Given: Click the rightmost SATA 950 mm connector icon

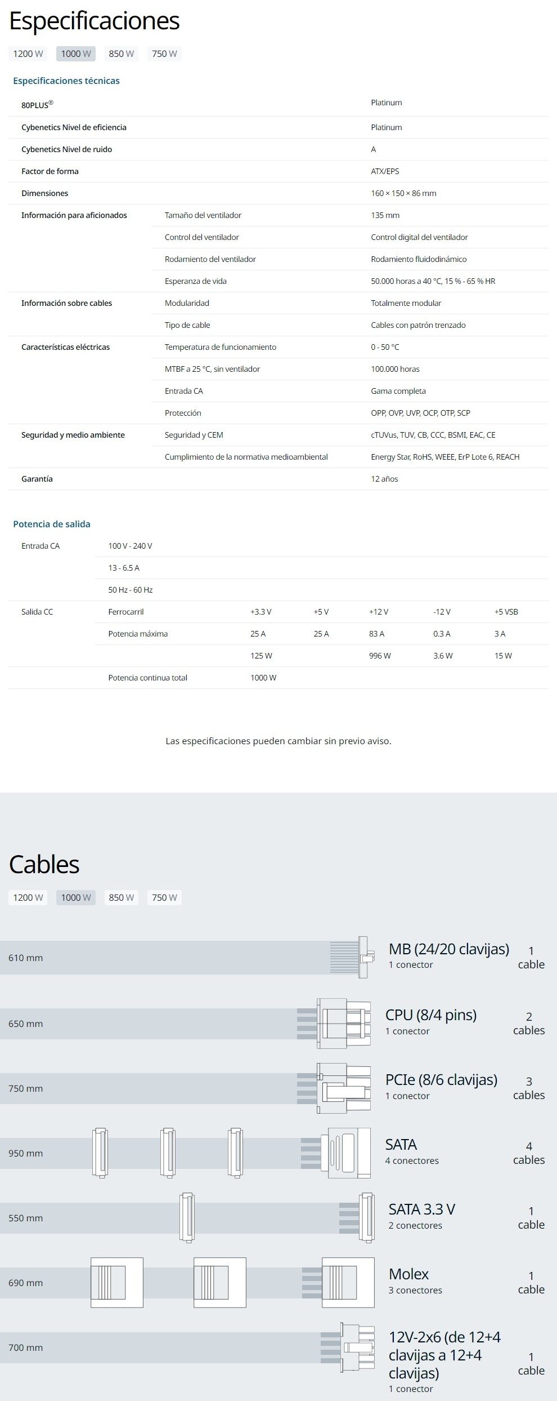Looking at the screenshot, I should tap(345, 1153).
